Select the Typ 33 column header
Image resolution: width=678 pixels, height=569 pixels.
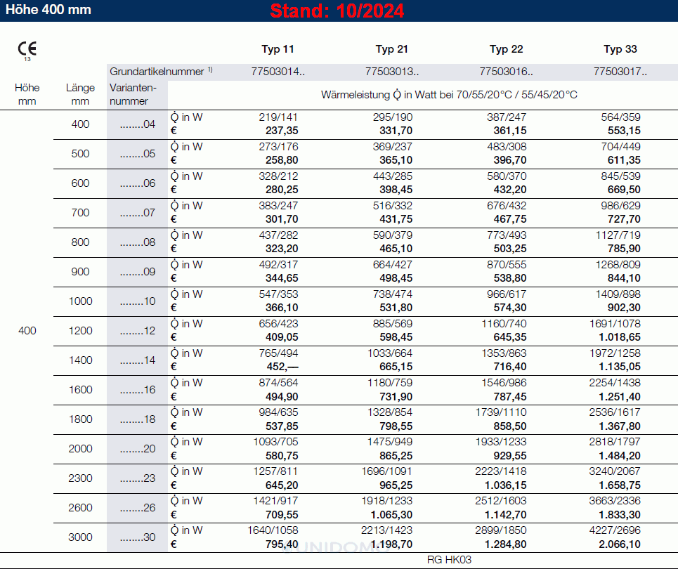click(620, 49)
